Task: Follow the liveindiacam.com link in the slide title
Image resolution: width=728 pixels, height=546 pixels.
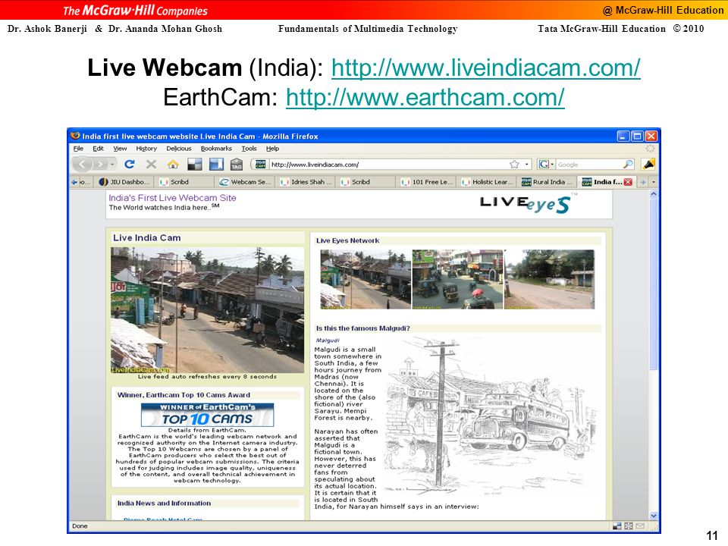Action: 485,68
